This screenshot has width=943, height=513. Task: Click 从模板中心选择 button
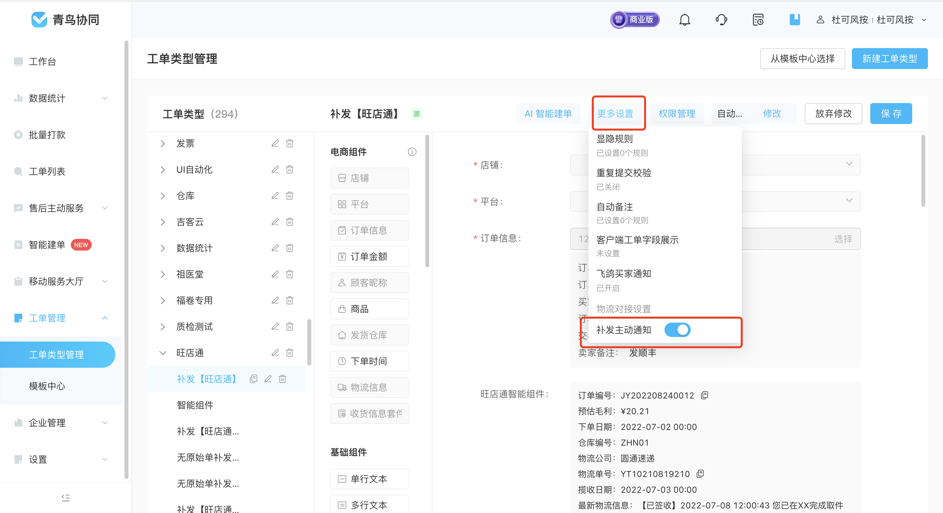pos(802,59)
